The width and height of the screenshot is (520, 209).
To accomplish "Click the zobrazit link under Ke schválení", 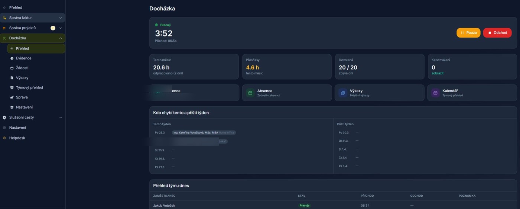I will [438, 73].
